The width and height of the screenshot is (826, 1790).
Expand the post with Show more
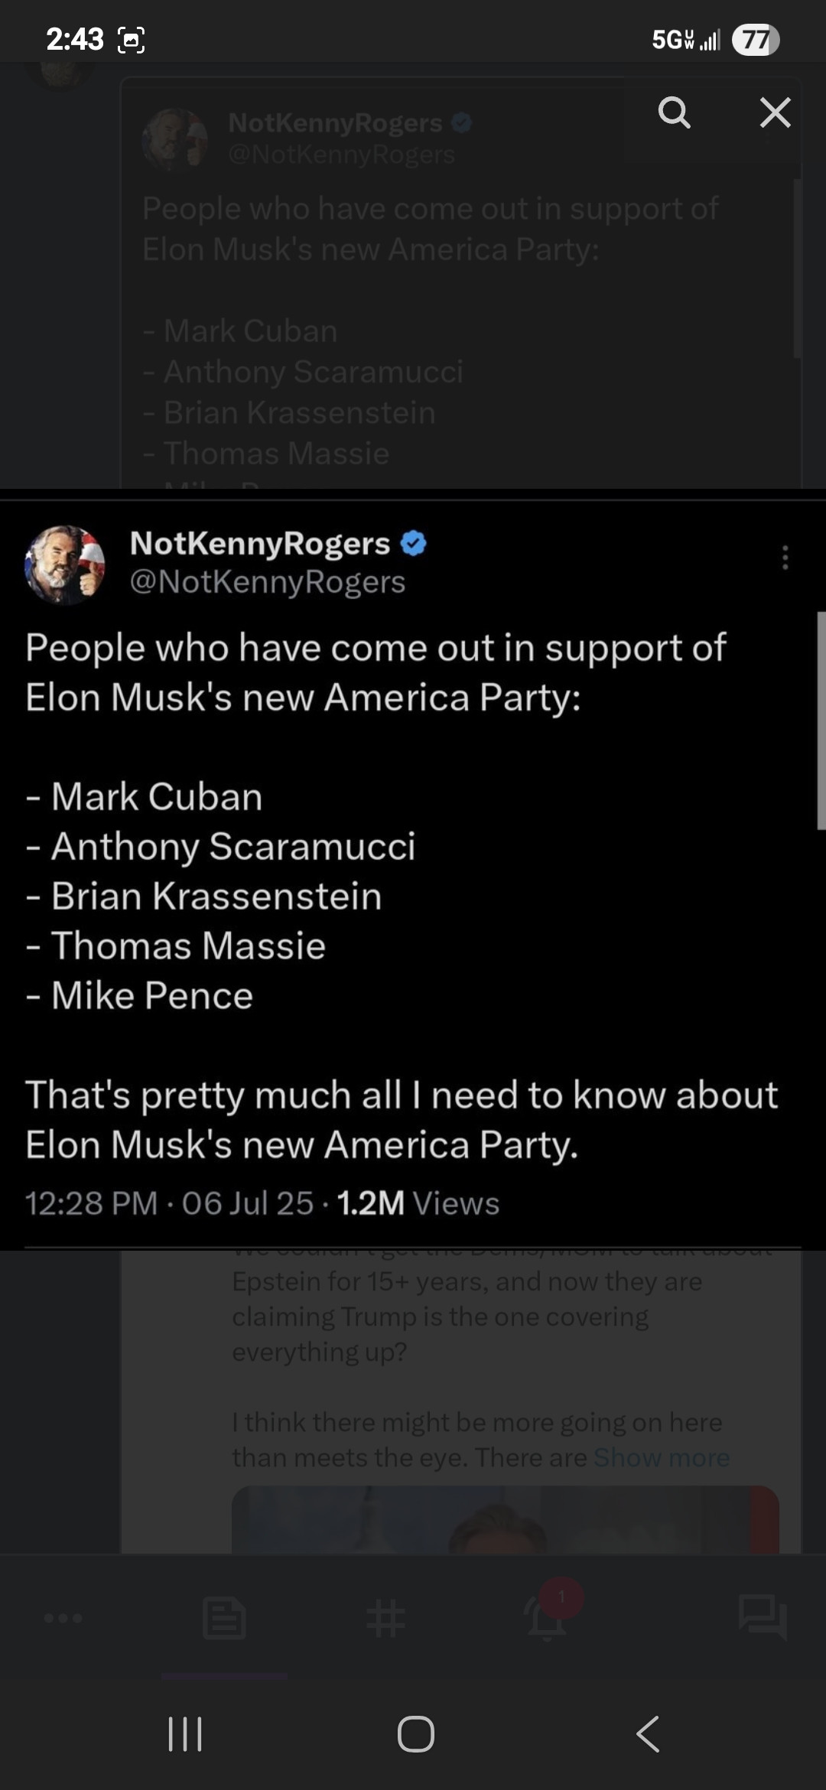click(662, 1457)
